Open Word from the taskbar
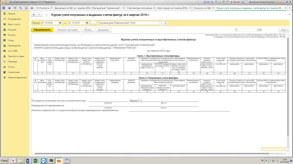Image resolution: width=293 pixels, height=164 pixels. pos(28,161)
